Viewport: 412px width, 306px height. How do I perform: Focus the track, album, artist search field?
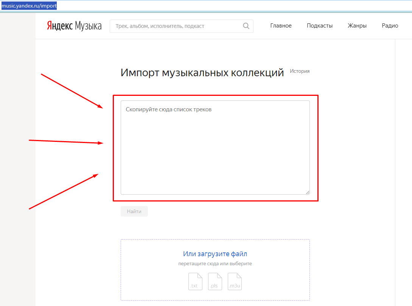coord(181,26)
